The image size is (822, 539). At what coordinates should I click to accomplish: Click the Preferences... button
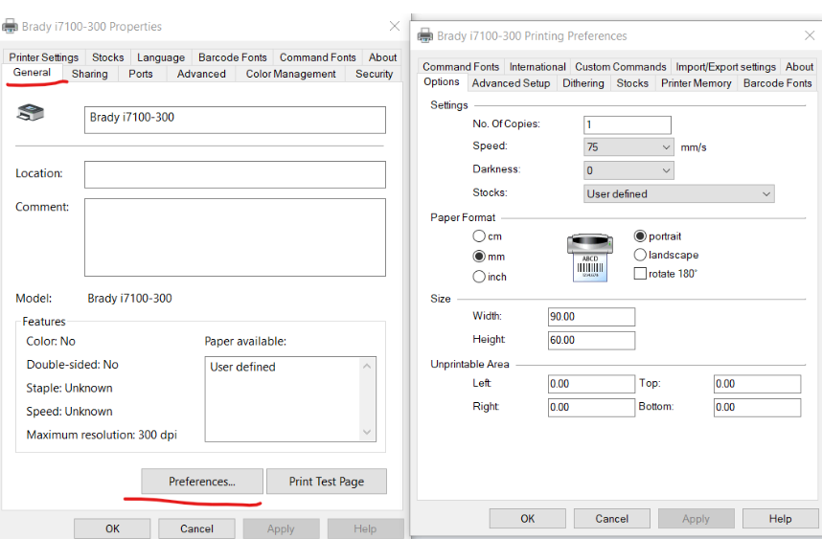pyautogui.click(x=202, y=482)
